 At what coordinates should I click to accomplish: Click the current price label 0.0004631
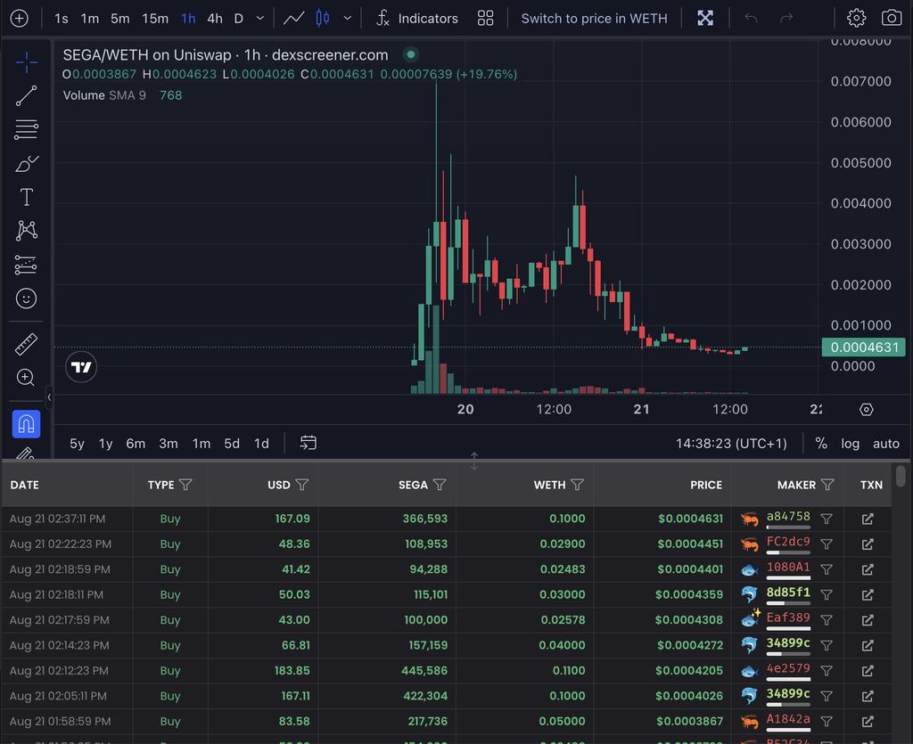(x=863, y=347)
